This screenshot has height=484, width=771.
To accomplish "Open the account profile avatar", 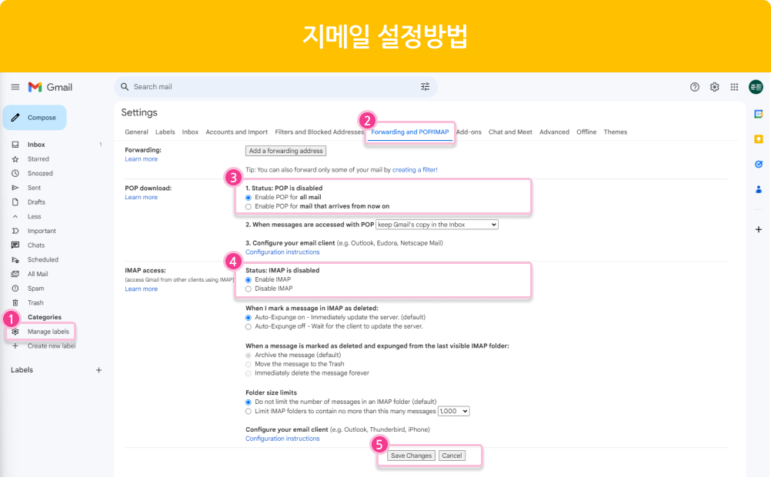I will tap(756, 87).
